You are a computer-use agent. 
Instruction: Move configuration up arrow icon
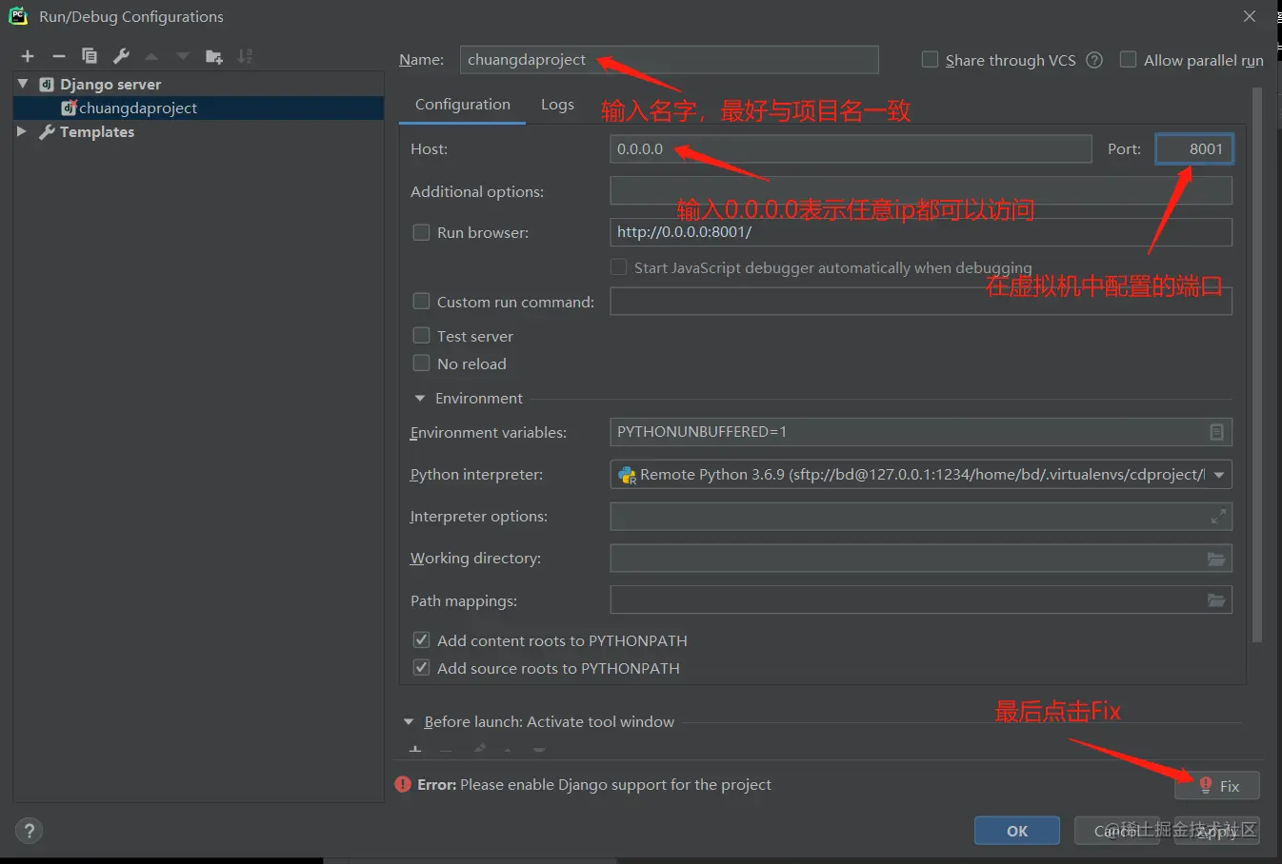[151, 57]
